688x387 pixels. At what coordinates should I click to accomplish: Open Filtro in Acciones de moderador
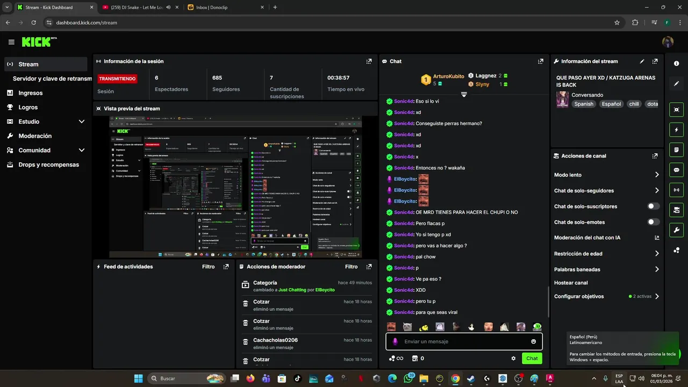pyautogui.click(x=352, y=267)
